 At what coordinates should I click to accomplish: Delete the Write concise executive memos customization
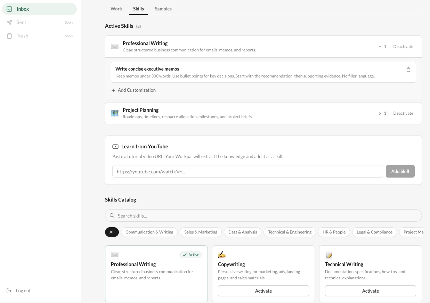pyautogui.click(x=408, y=69)
